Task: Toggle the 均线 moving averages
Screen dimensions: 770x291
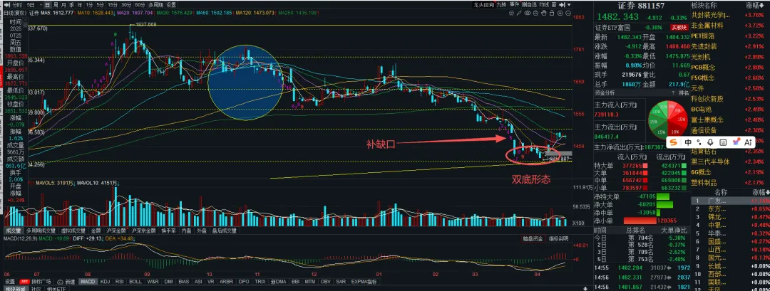Action: 544,5
